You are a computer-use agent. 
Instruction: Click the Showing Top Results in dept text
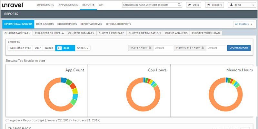pyautogui.click(x=25, y=61)
